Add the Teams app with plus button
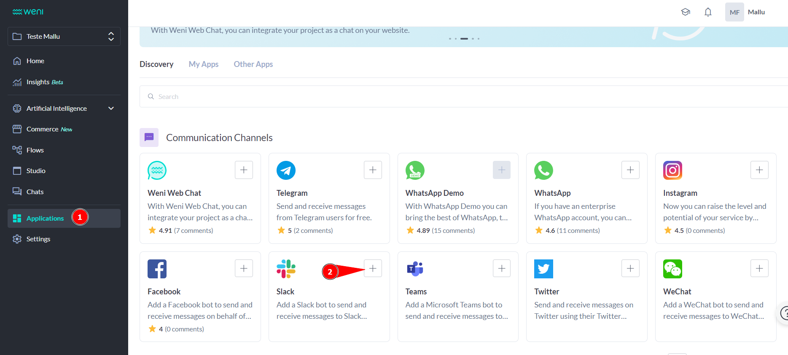788x355 pixels. click(502, 269)
